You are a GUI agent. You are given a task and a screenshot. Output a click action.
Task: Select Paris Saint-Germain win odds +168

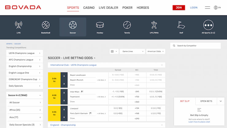point(137,113)
